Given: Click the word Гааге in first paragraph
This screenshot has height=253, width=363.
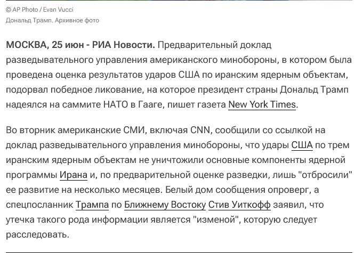Looking at the screenshot, I should pyautogui.click(x=150, y=104).
